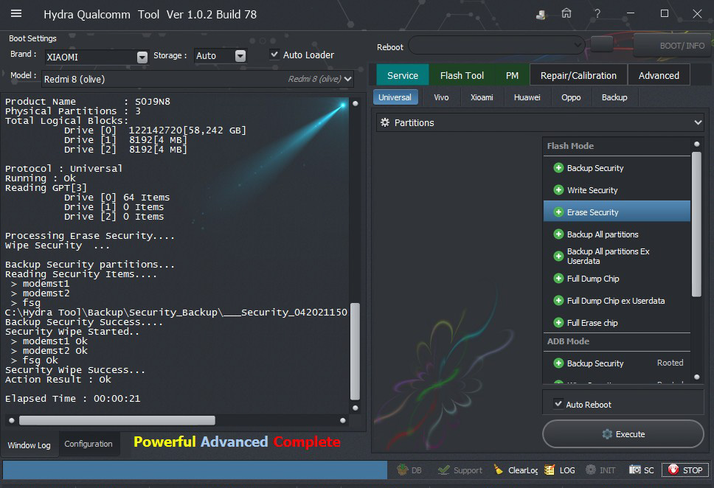The image size is (714, 488).
Task: Click the log panel vertical scrollbar thumb
Action: pyautogui.click(x=356, y=351)
